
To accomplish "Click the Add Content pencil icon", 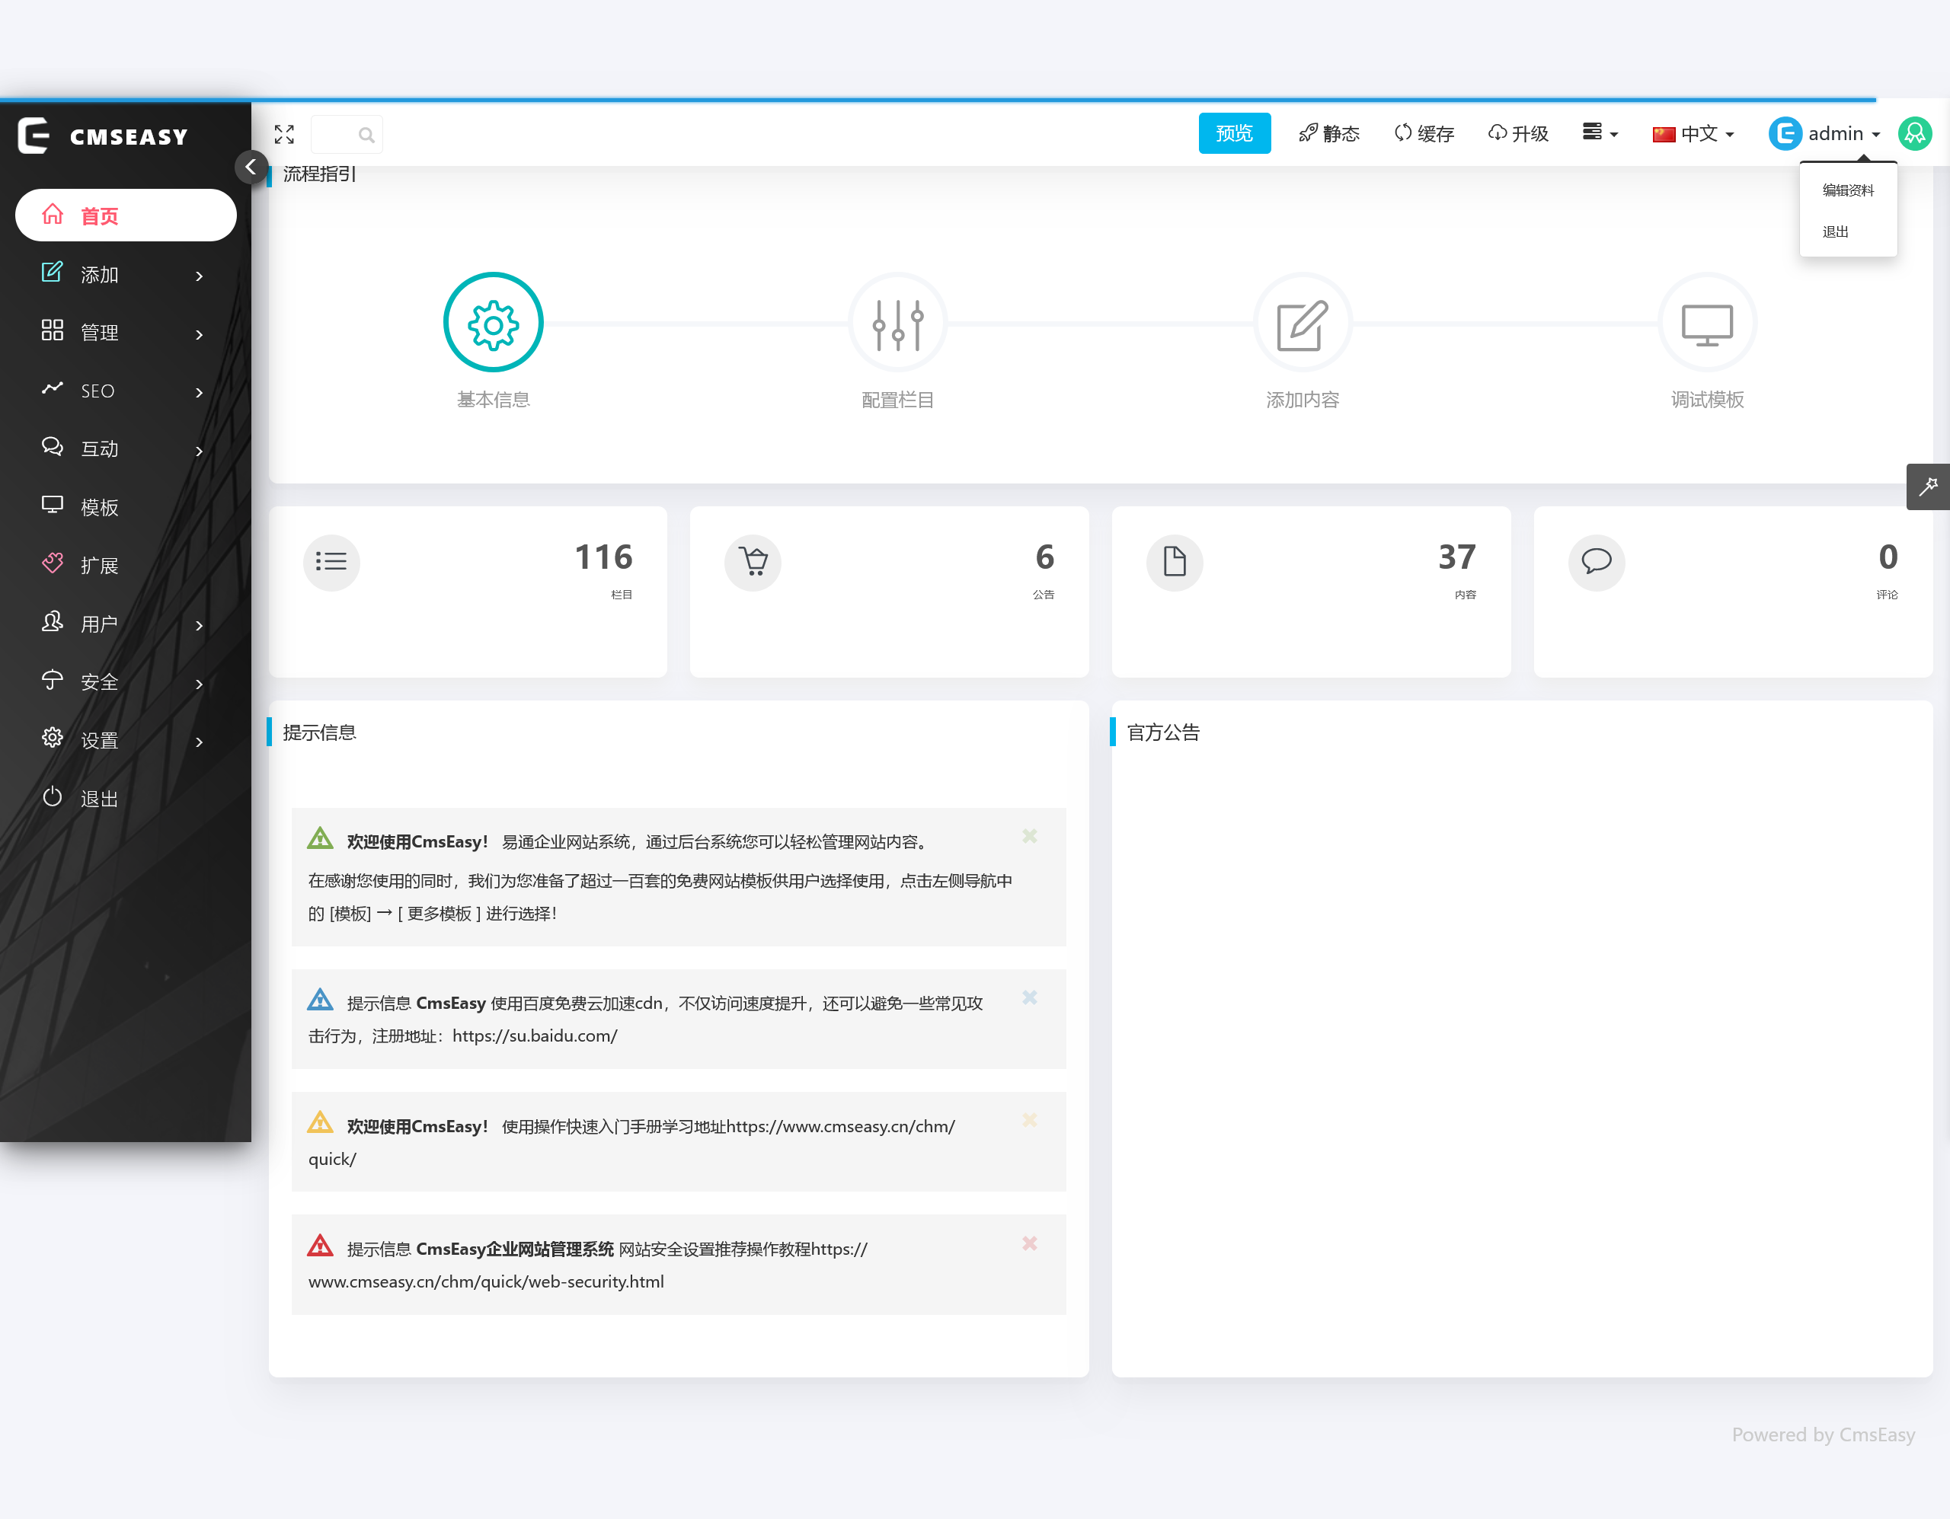I will click(1302, 322).
